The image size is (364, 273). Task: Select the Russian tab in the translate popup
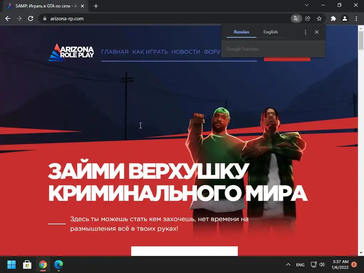click(x=241, y=32)
